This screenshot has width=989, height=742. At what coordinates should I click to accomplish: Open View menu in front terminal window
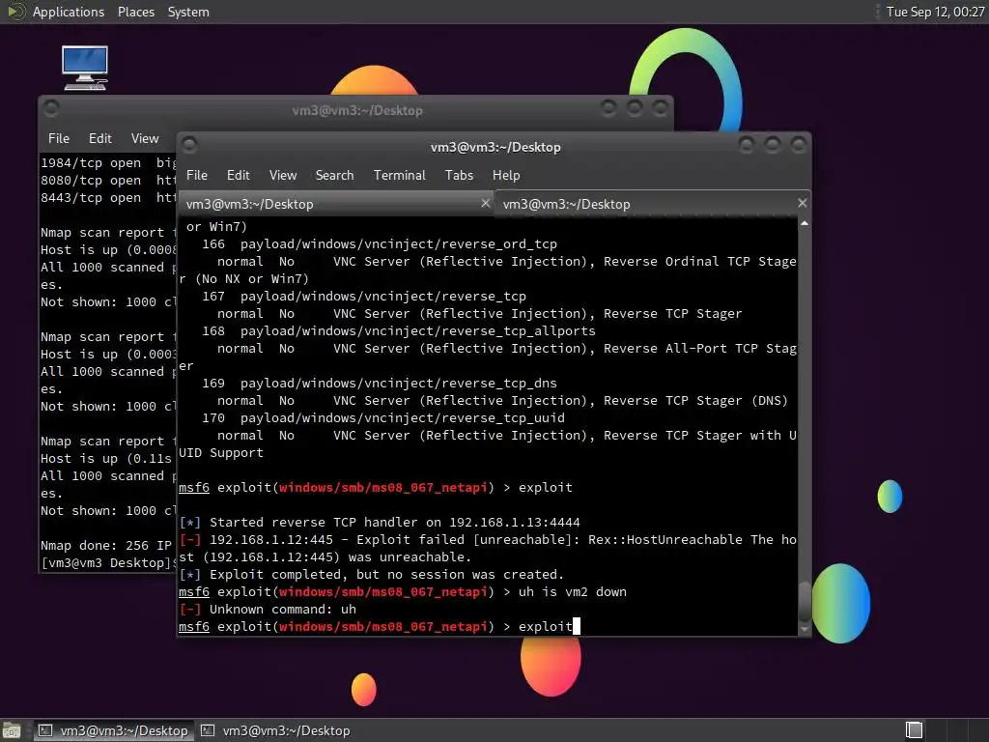283,176
